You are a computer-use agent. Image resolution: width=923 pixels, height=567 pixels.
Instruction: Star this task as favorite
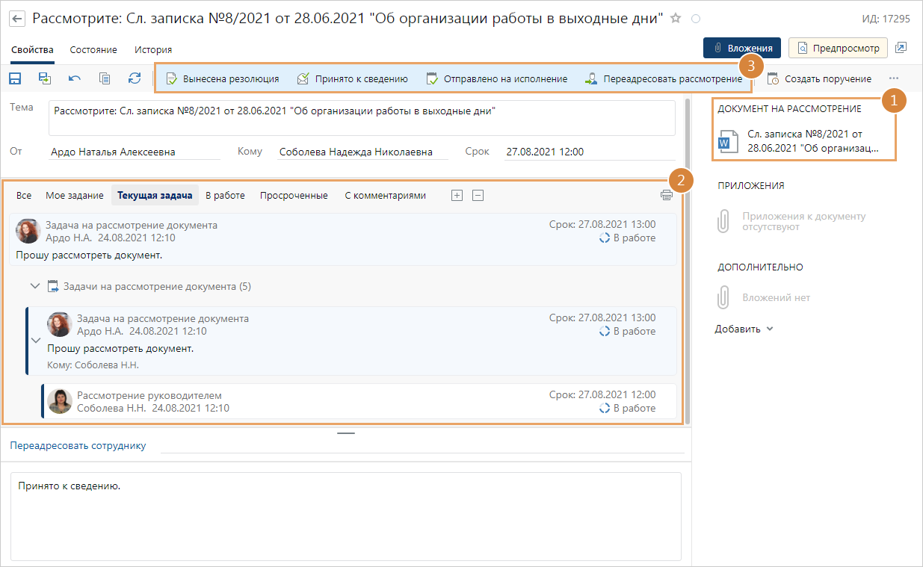(x=676, y=18)
